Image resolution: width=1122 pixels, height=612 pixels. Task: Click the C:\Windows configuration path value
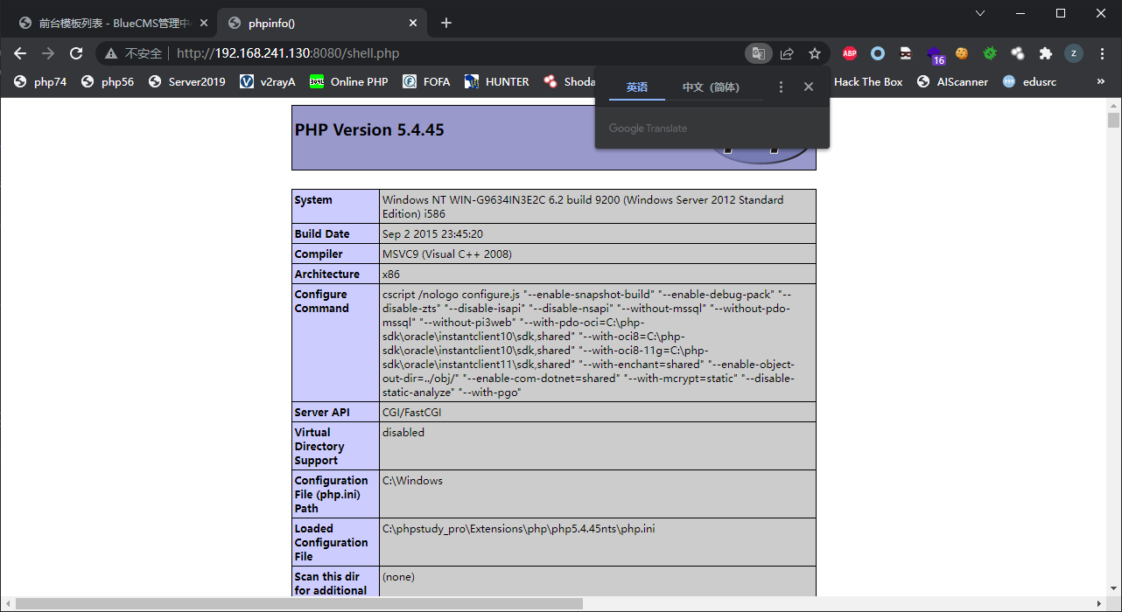[412, 481]
